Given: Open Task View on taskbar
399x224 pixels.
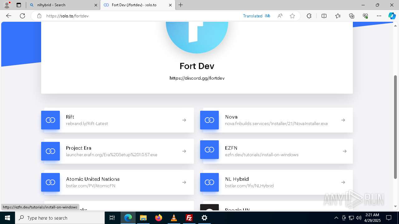Looking at the screenshot, I should tap(112, 218).
